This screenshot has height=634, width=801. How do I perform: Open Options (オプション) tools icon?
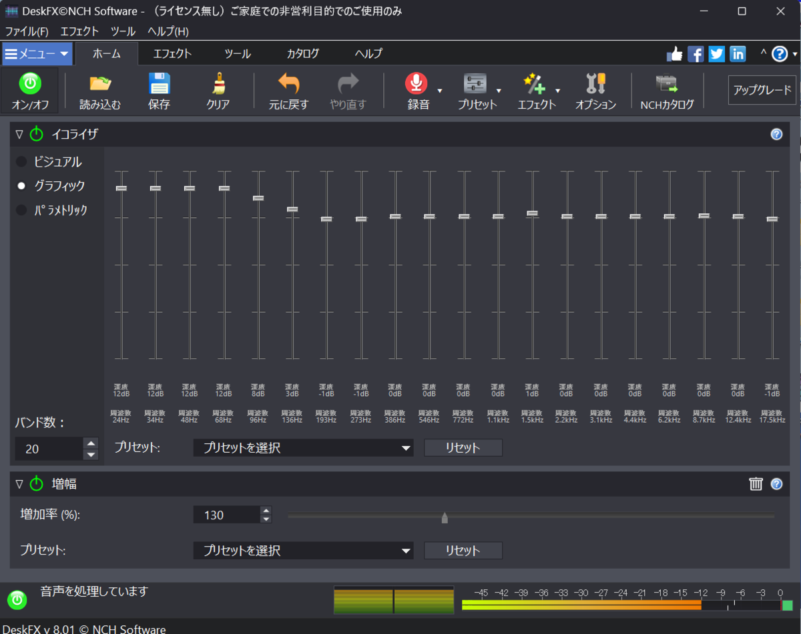[x=595, y=84]
